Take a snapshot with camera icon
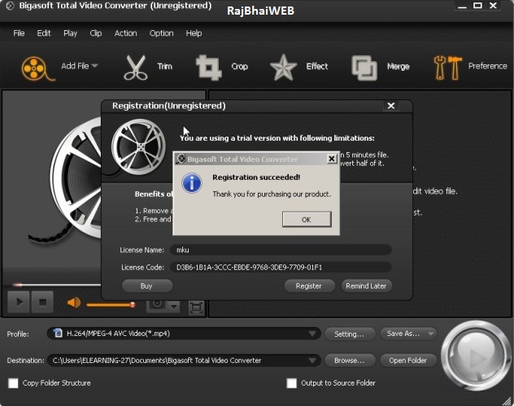 pyautogui.click(x=157, y=305)
